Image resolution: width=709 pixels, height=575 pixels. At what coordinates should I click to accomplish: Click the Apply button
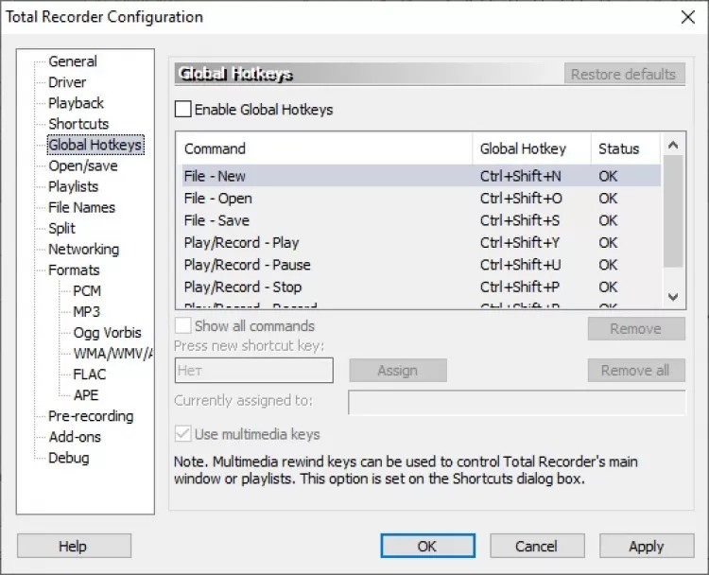pos(647,546)
